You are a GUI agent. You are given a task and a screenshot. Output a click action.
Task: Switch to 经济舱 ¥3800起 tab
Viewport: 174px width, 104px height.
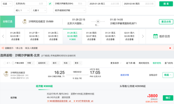(44, 86)
